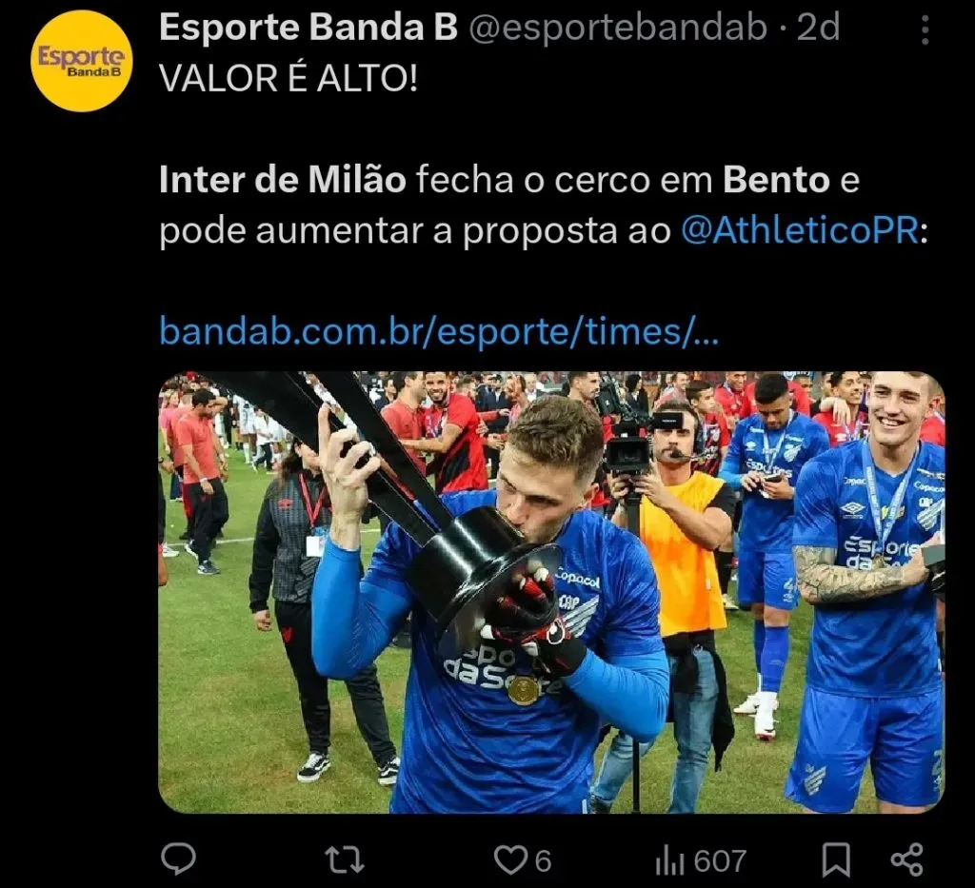Open the Esporte Banda B yellow avatar
The width and height of the screenshot is (975, 888).
pos(82,61)
